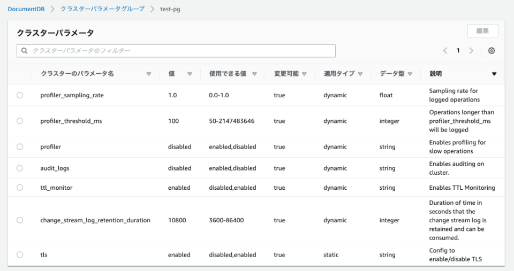This screenshot has height=271, width=514.
Task: Sort by 適用タイプ column arrow
Action: 360,74
